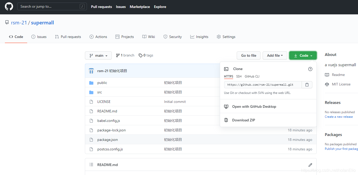Click the postcss.config.js file icon
The height and width of the screenshot is (175, 358).
(91, 149)
